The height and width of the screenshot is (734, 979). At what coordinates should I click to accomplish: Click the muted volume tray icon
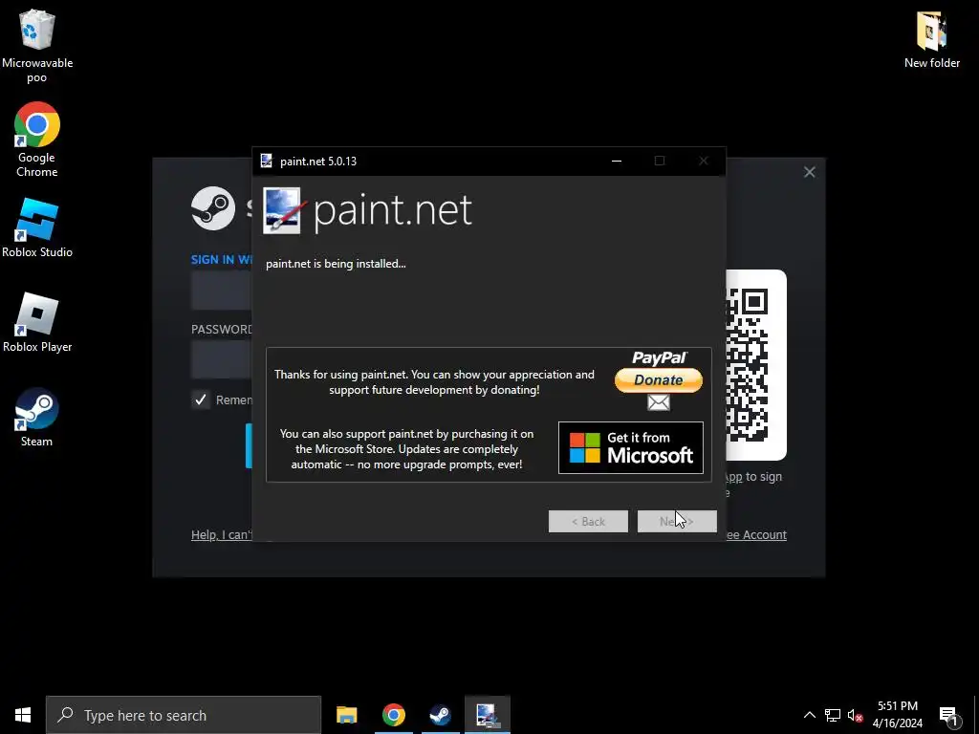[855, 715]
